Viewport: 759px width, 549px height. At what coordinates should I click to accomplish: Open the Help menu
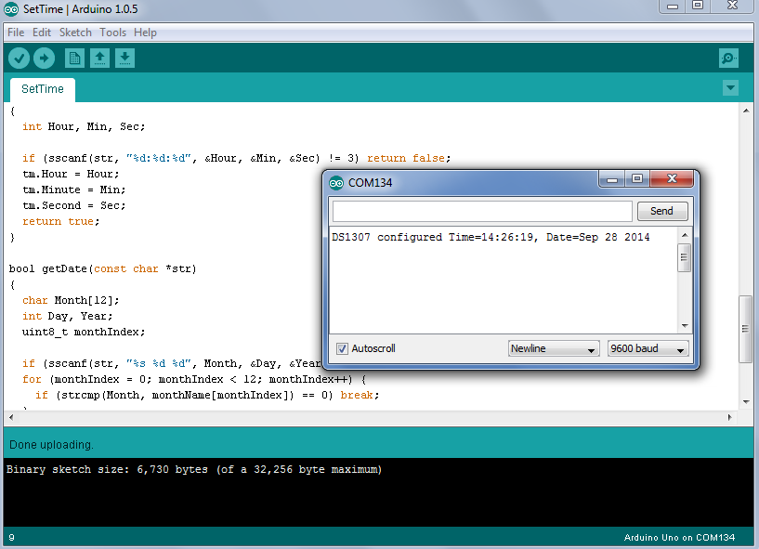coord(145,33)
